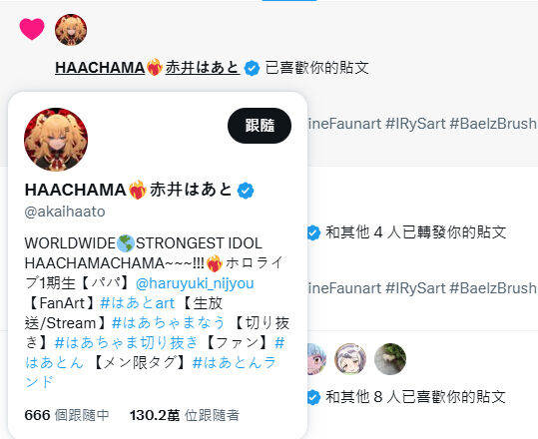Open hashtag #はあとart
Image resolution: width=538 pixels, height=439 pixels.
(x=138, y=303)
